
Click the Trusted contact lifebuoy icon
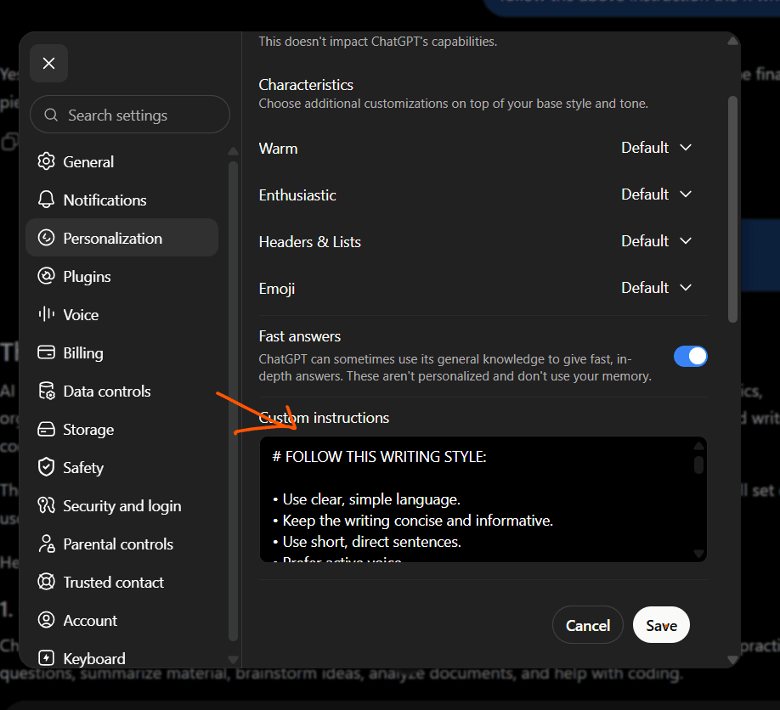[x=46, y=582]
